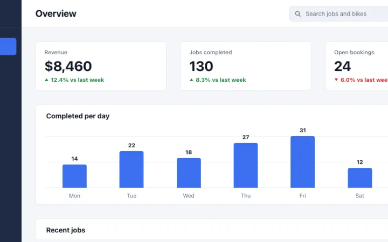Click the 22 value label above Tue
This screenshot has height=242, width=388.
pos(131,145)
